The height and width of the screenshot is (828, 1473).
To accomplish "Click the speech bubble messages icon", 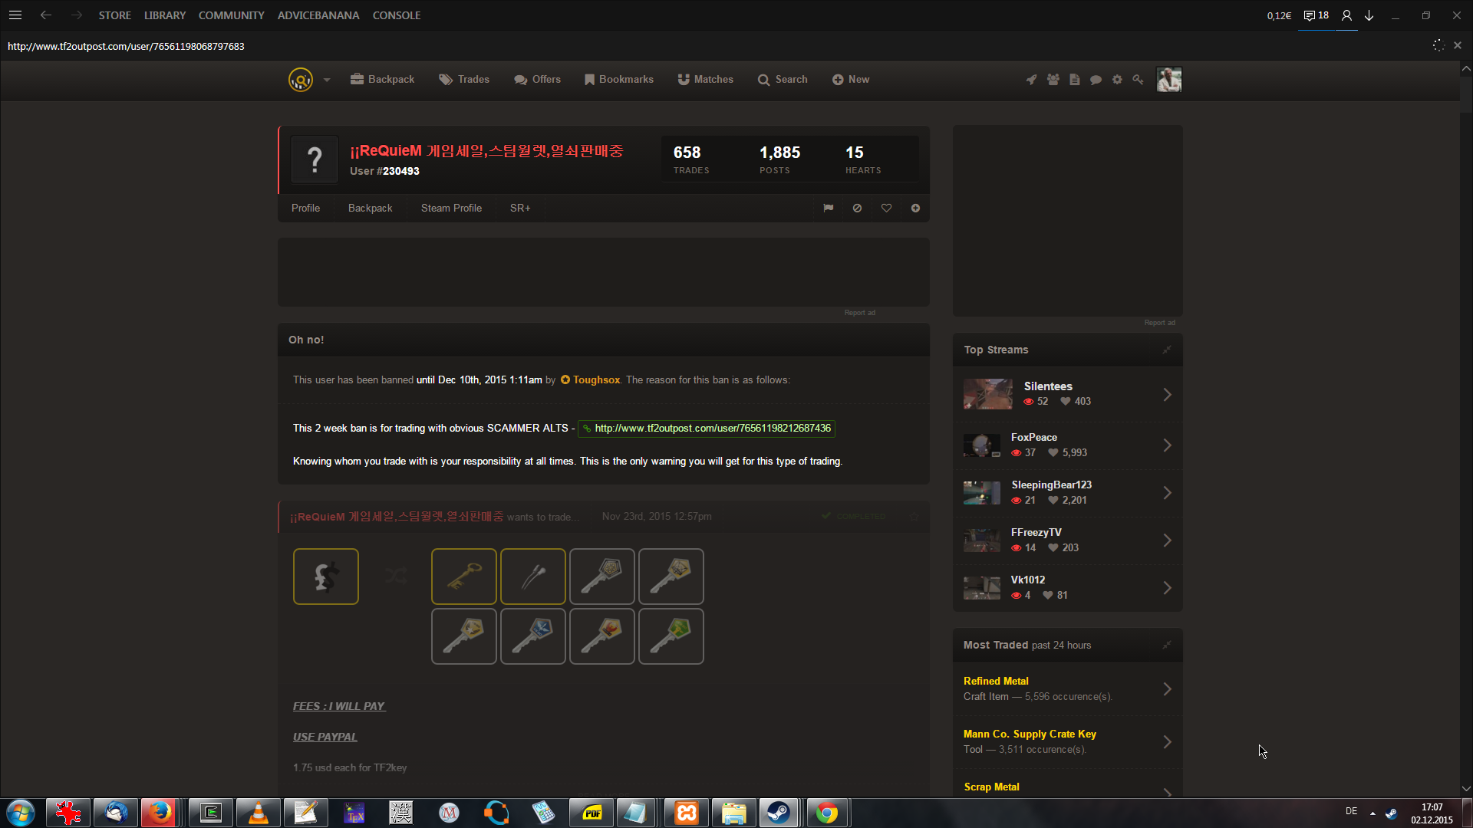I will click(1096, 80).
